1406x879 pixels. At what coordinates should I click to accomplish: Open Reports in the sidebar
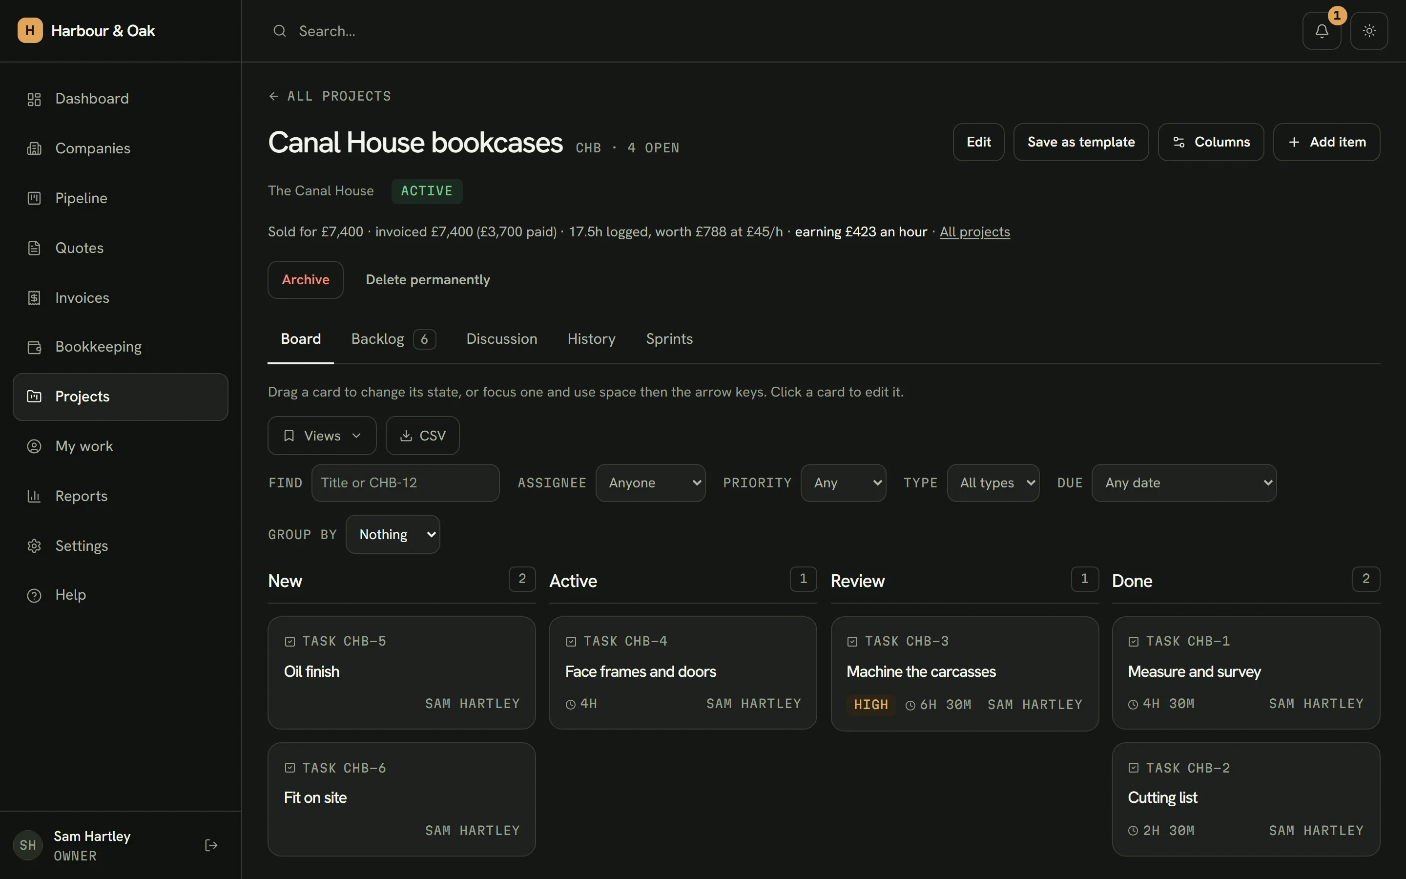(120, 496)
